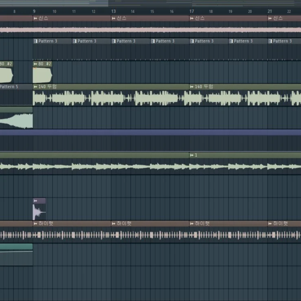Open clip menu icon of clip named 1
The height and width of the screenshot is (301, 301).
[192, 155]
